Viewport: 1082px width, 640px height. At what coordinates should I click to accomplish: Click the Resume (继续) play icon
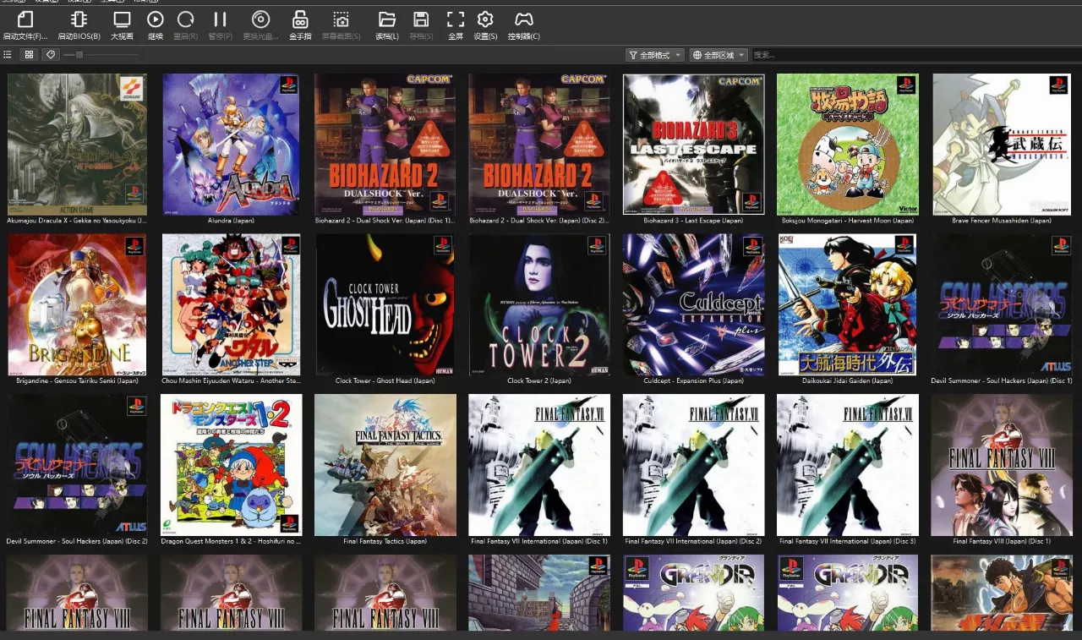pyautogui.click(x=156, y=19)
